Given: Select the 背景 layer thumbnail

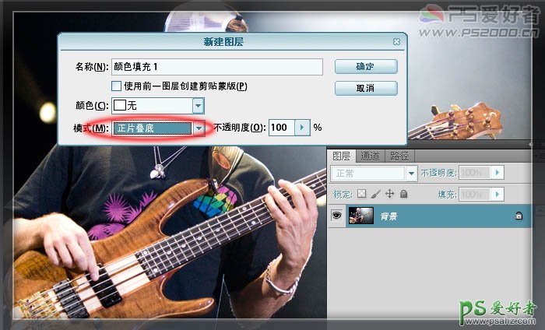Looking at the screenshot, I should (362, 217).
